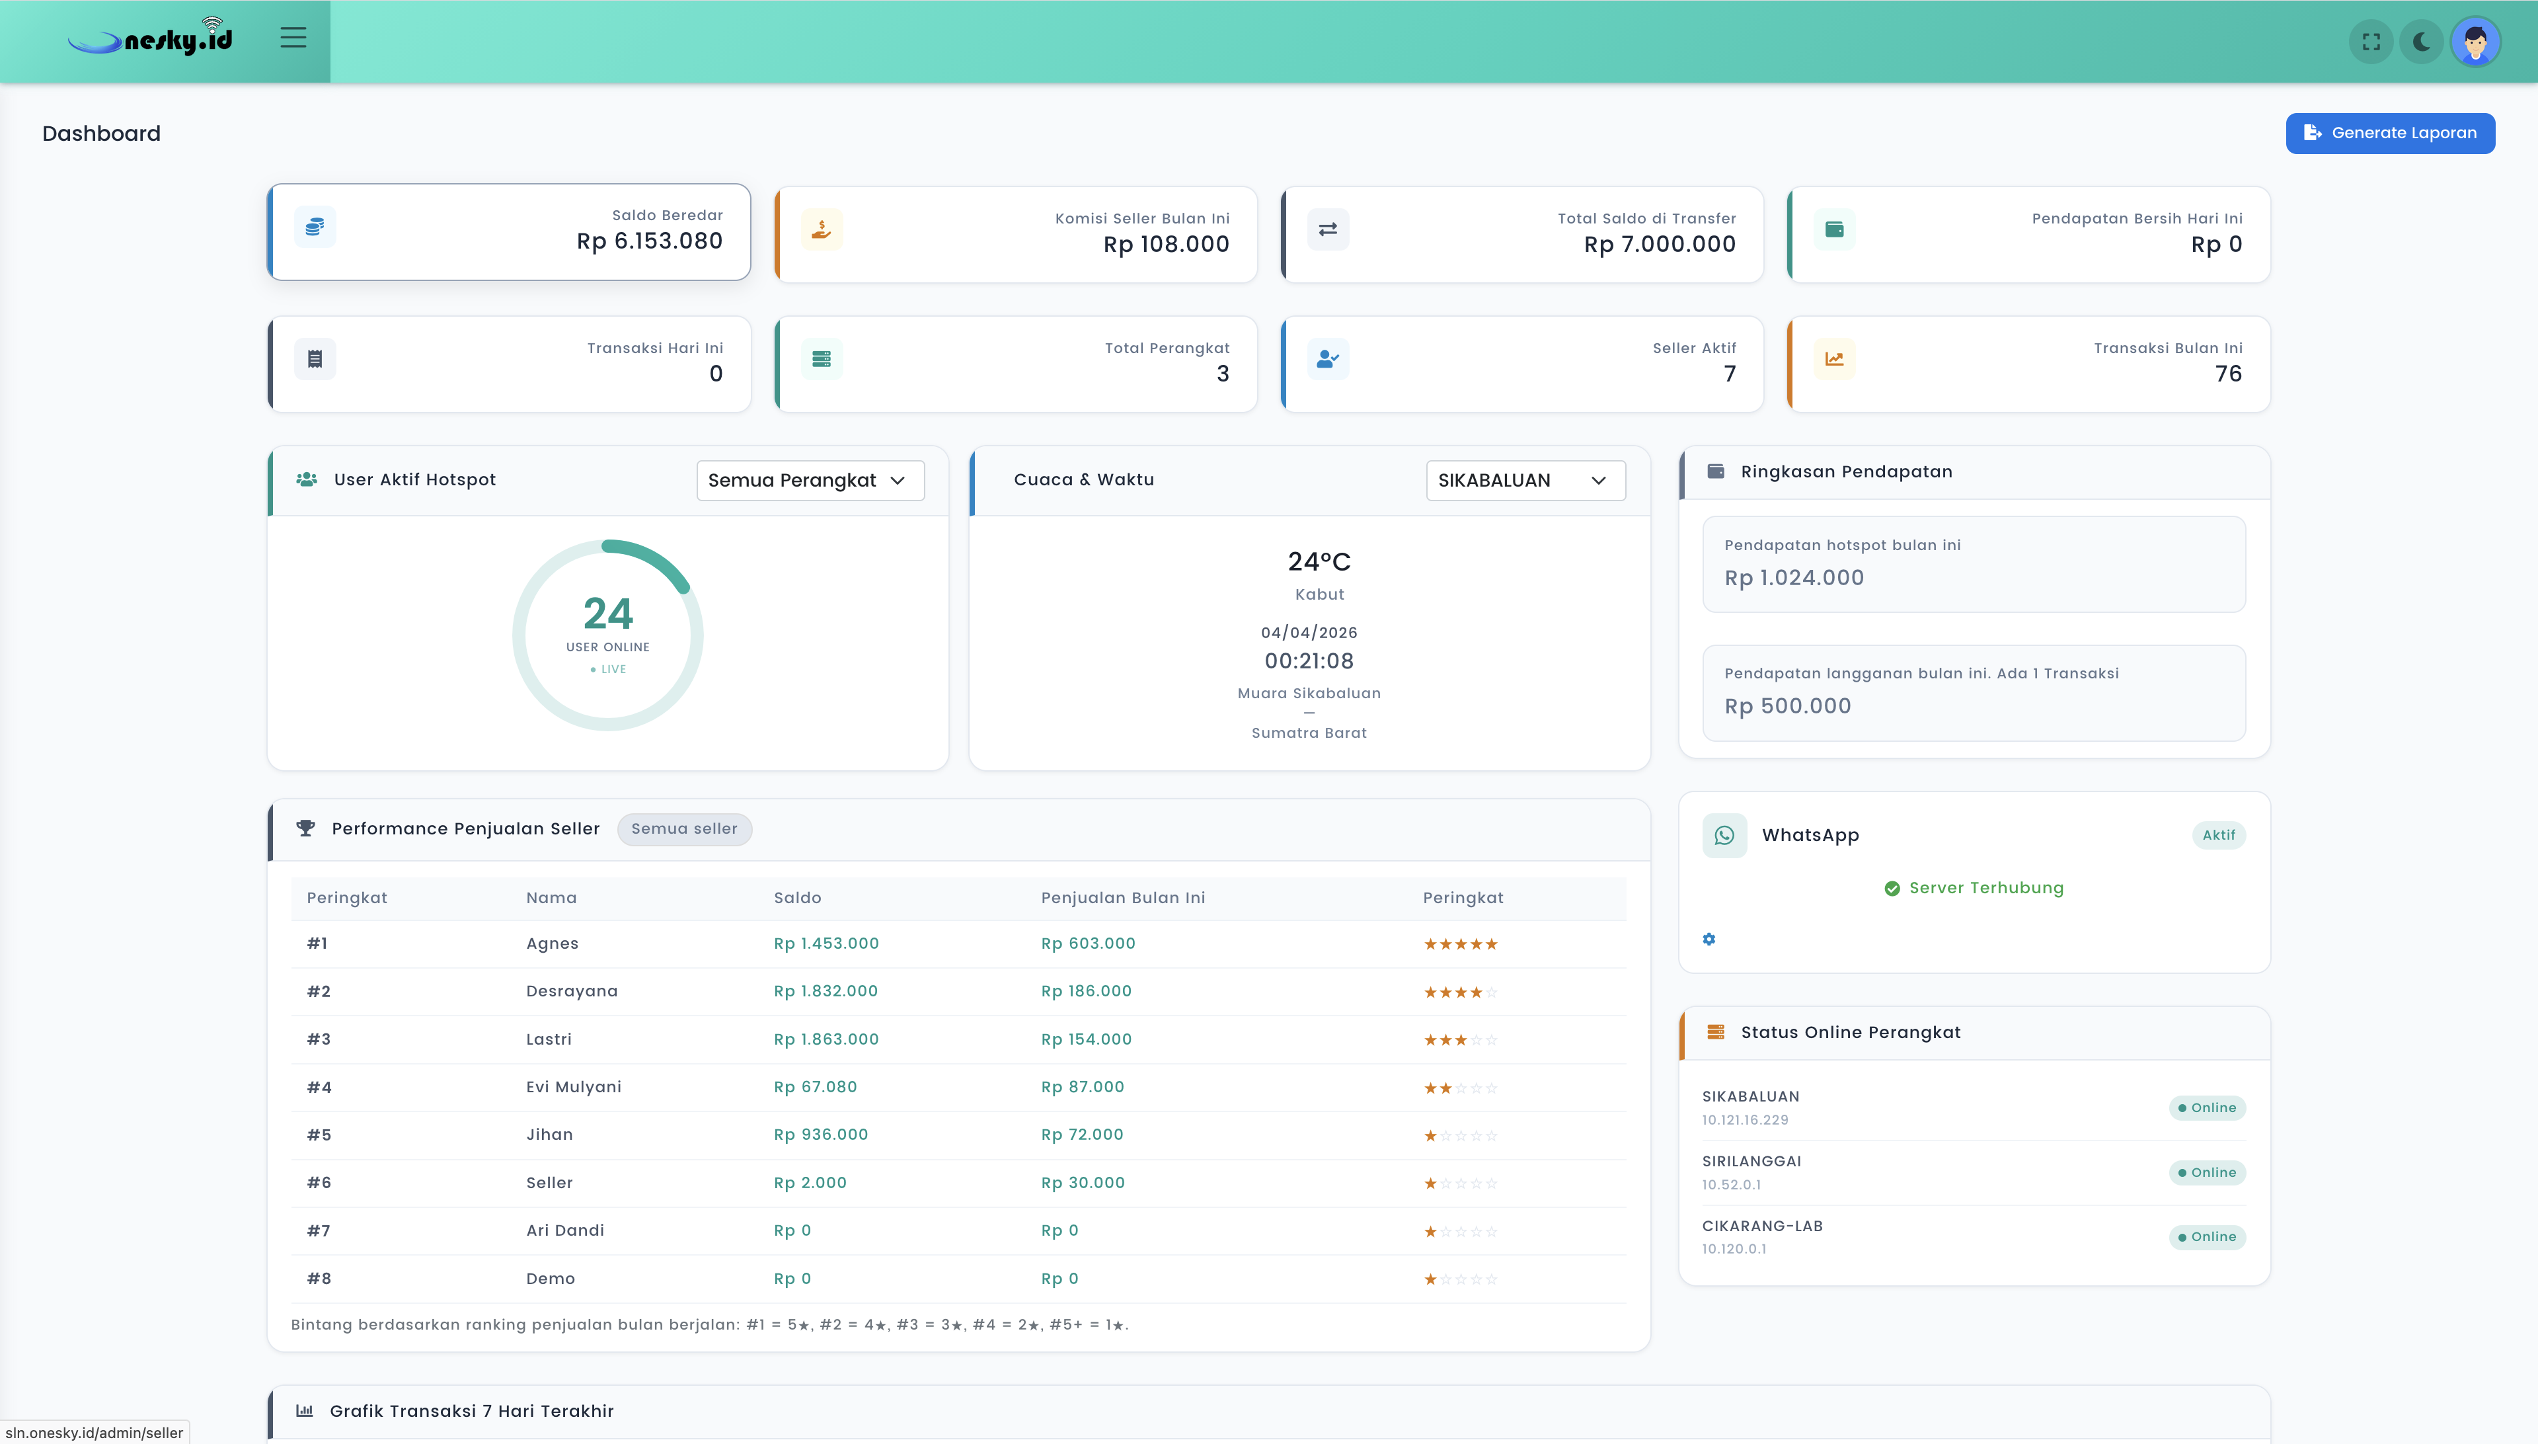Open the user avatar profile menu

pyautogui.click(x=2476, y=42)
